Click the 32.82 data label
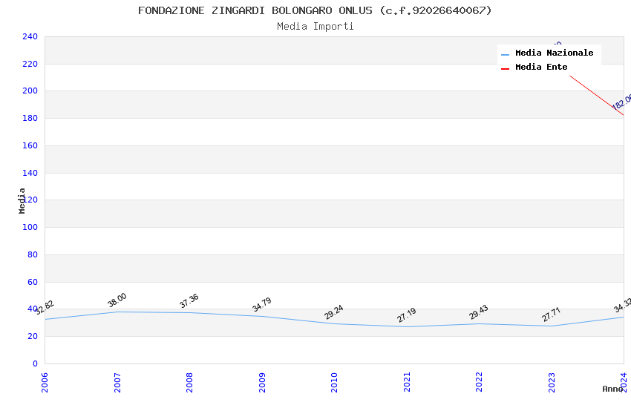The width and height of the screenshot is (631, 408). 45,308
